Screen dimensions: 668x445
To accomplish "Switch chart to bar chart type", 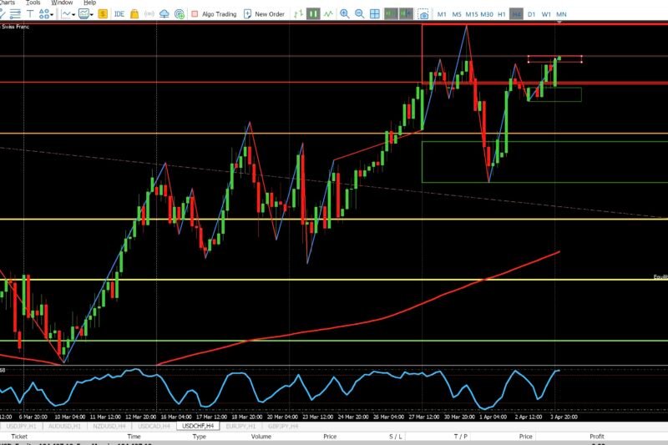I will pyautogui.click(x=298, y=14).
